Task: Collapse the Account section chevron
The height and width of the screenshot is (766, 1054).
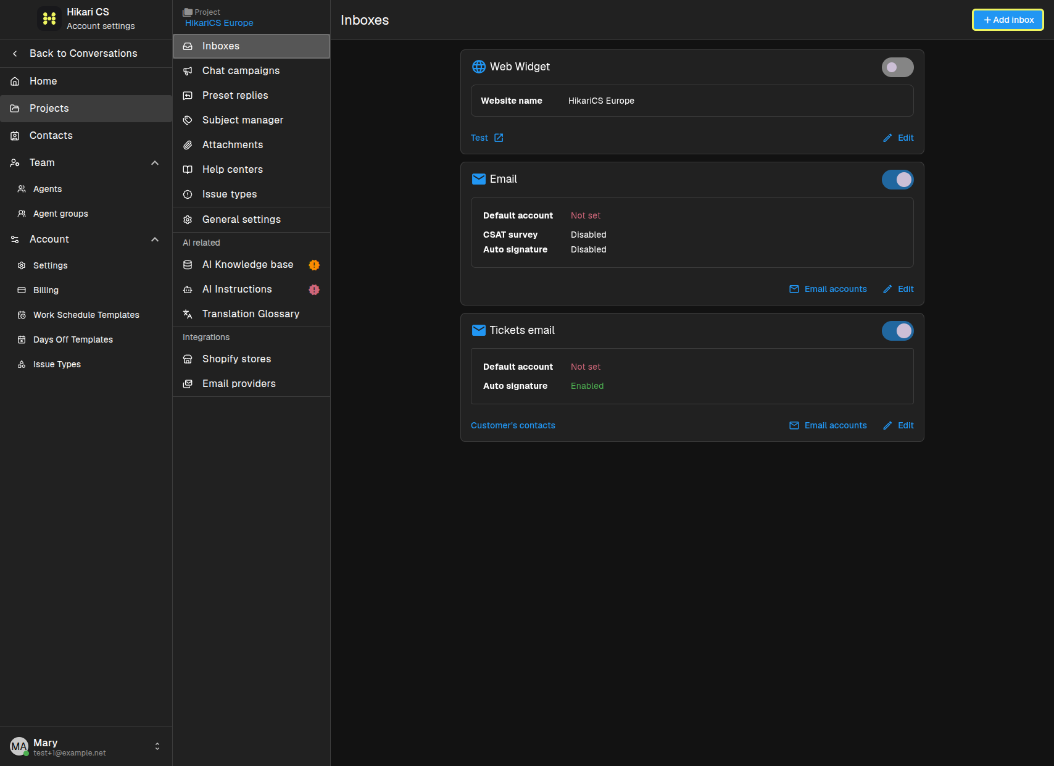Action: pos(155,239)
